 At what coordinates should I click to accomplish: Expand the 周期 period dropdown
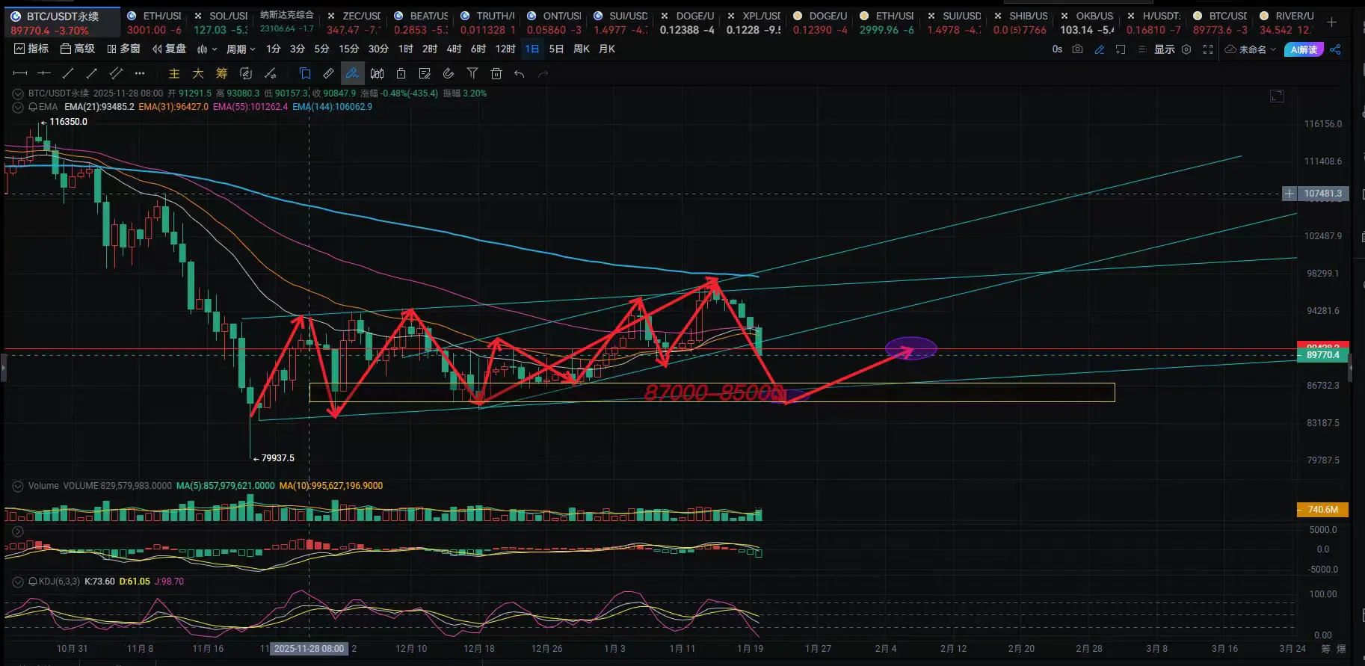click(x=241, y=49)
